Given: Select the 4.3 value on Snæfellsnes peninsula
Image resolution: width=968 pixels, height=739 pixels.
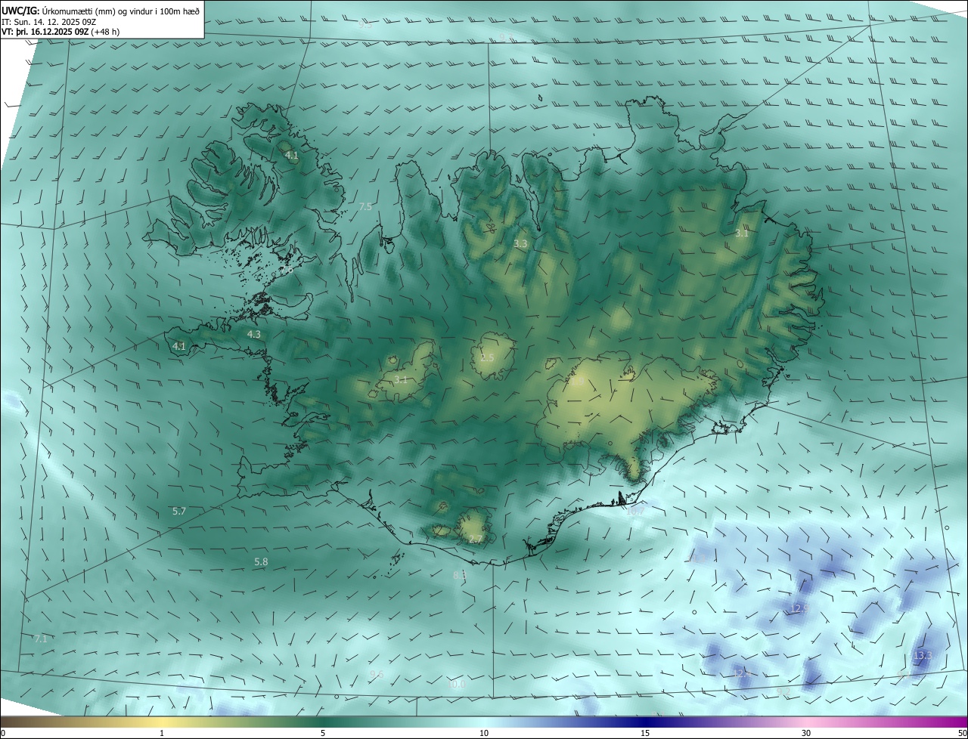Looking at the screenshot, I should tap(254, 334).
